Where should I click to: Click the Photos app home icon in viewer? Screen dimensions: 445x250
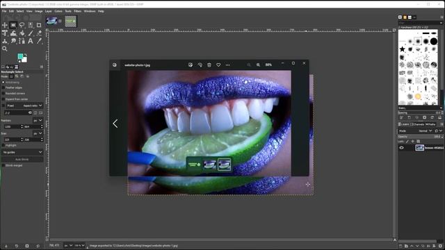click(114, 65)
